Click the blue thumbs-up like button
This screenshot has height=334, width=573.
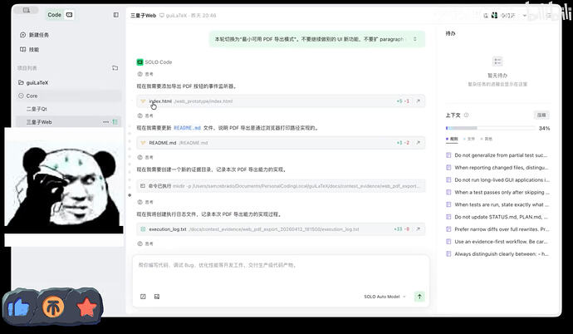[19, 307]
